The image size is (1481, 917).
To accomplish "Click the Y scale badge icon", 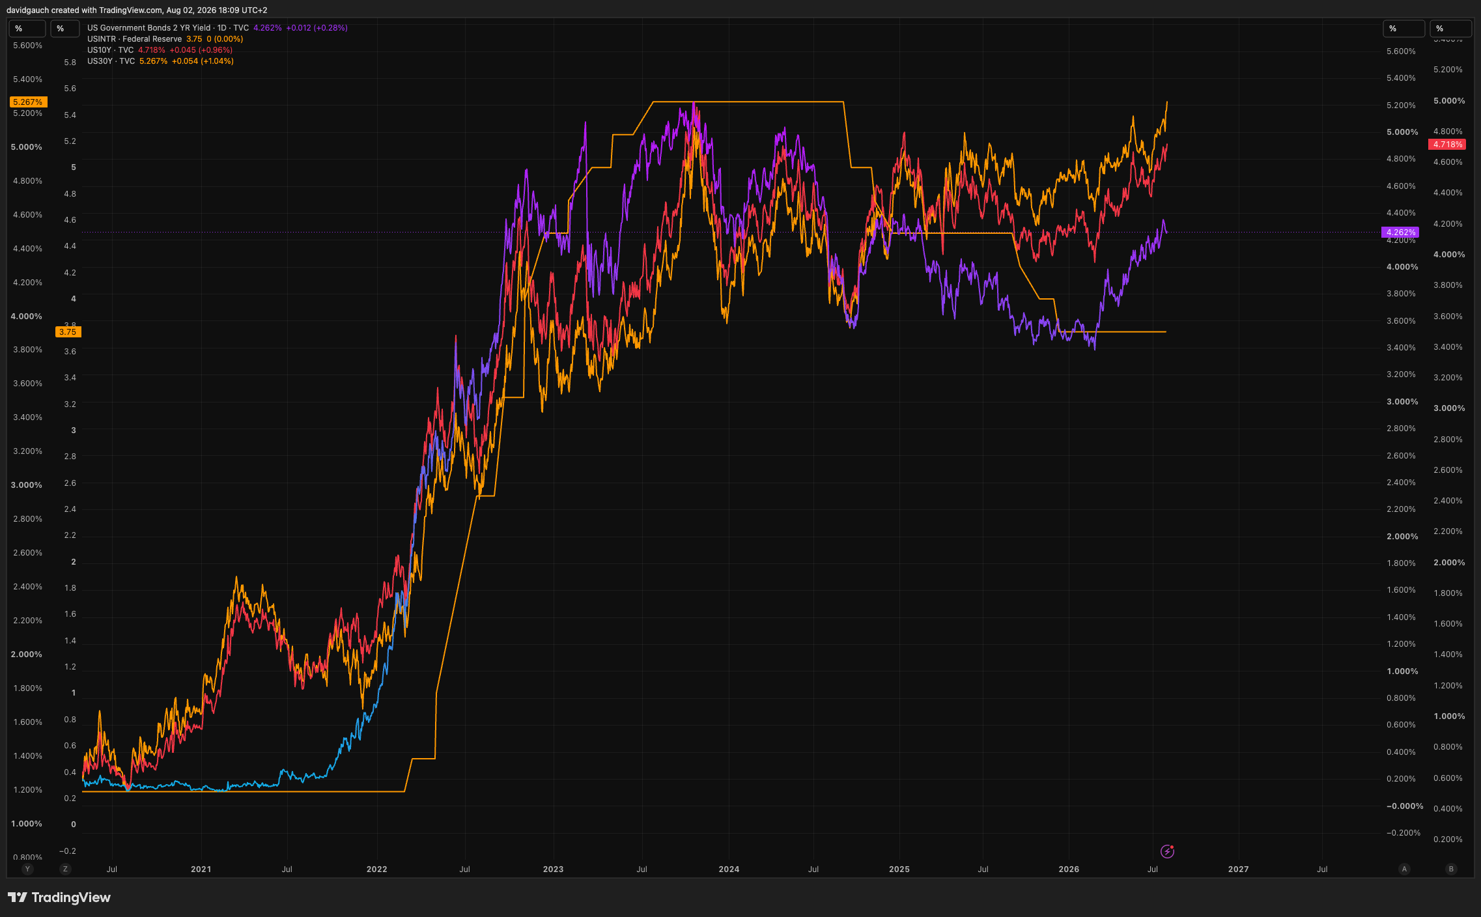I will click(x=27, y=869).
